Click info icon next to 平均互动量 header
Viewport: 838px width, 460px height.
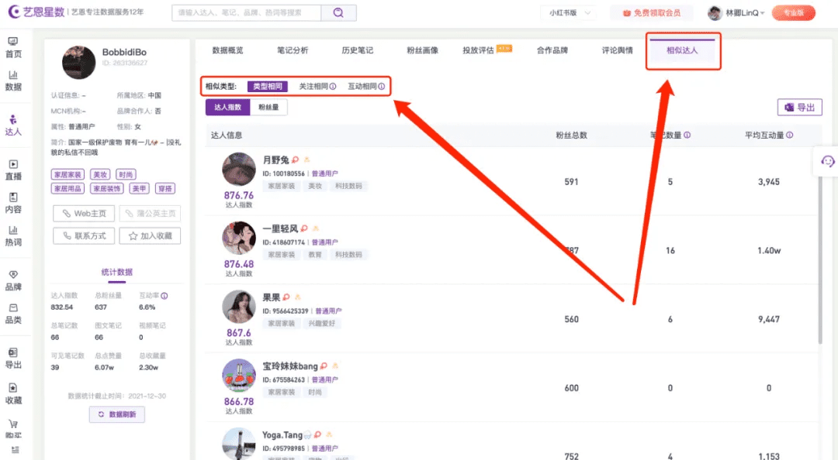pos(790,135)
